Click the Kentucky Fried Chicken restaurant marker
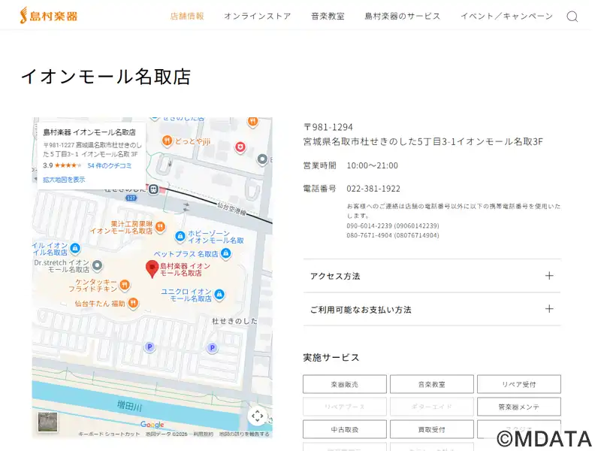 tap(125, 284)
